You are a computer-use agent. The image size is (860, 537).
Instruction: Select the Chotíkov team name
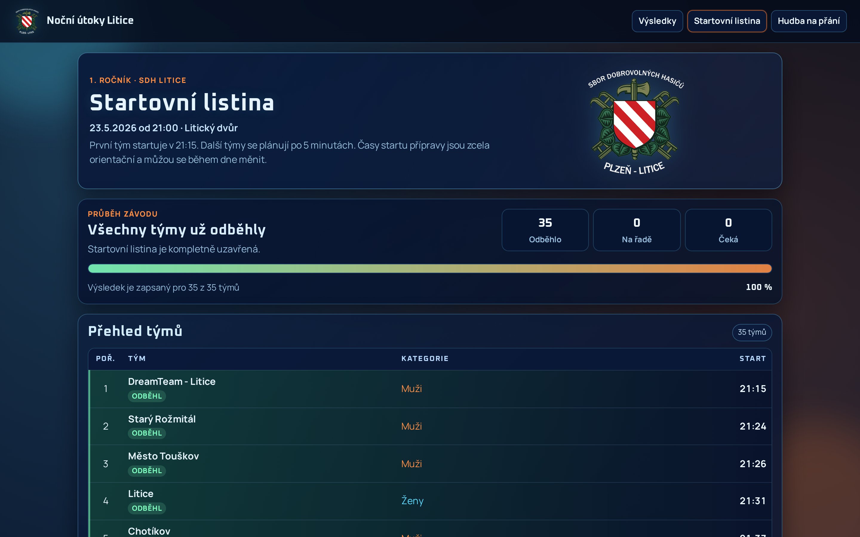pos(149,531)
